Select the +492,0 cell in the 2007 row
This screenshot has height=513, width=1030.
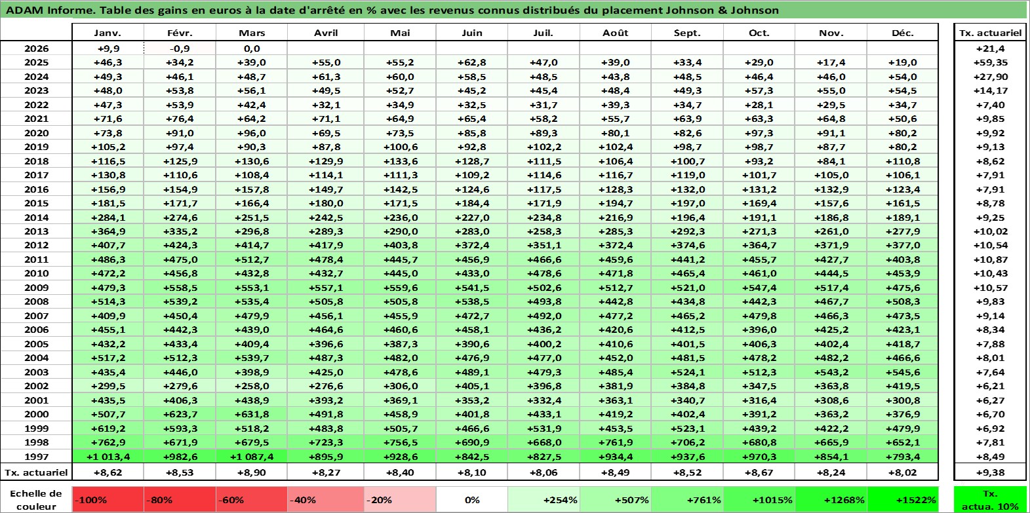pos(544,316)
